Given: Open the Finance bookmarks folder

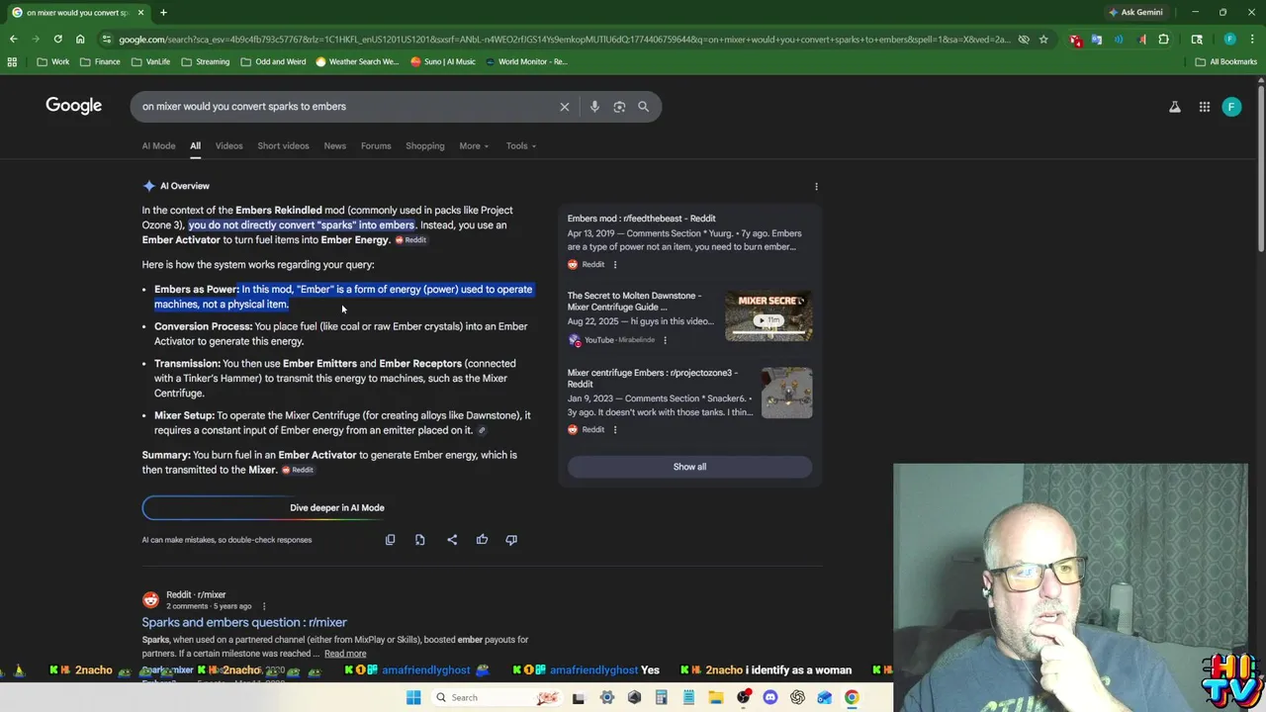Looking at the screenshot, I should [100, 61].
